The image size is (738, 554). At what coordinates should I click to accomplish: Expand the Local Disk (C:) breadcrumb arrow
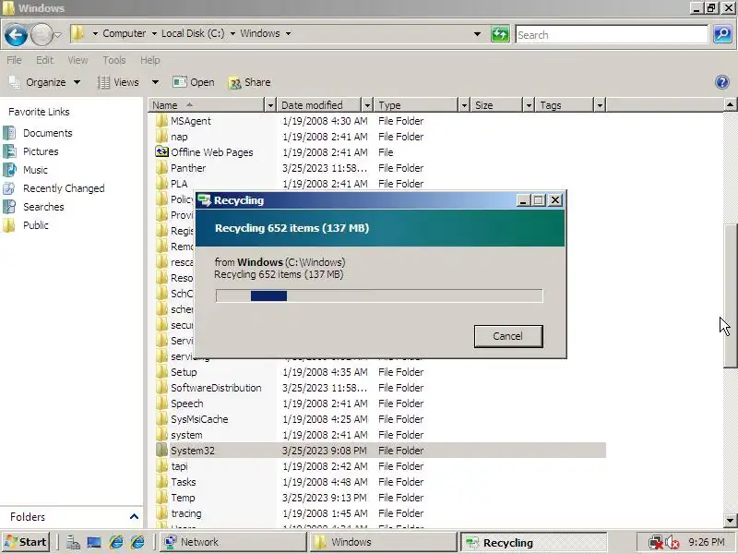(232, 33)
